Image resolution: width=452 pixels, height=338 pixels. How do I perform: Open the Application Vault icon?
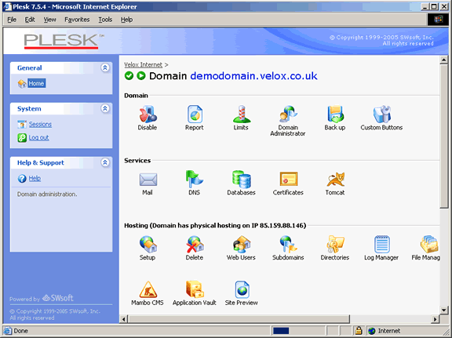point(195,289)
